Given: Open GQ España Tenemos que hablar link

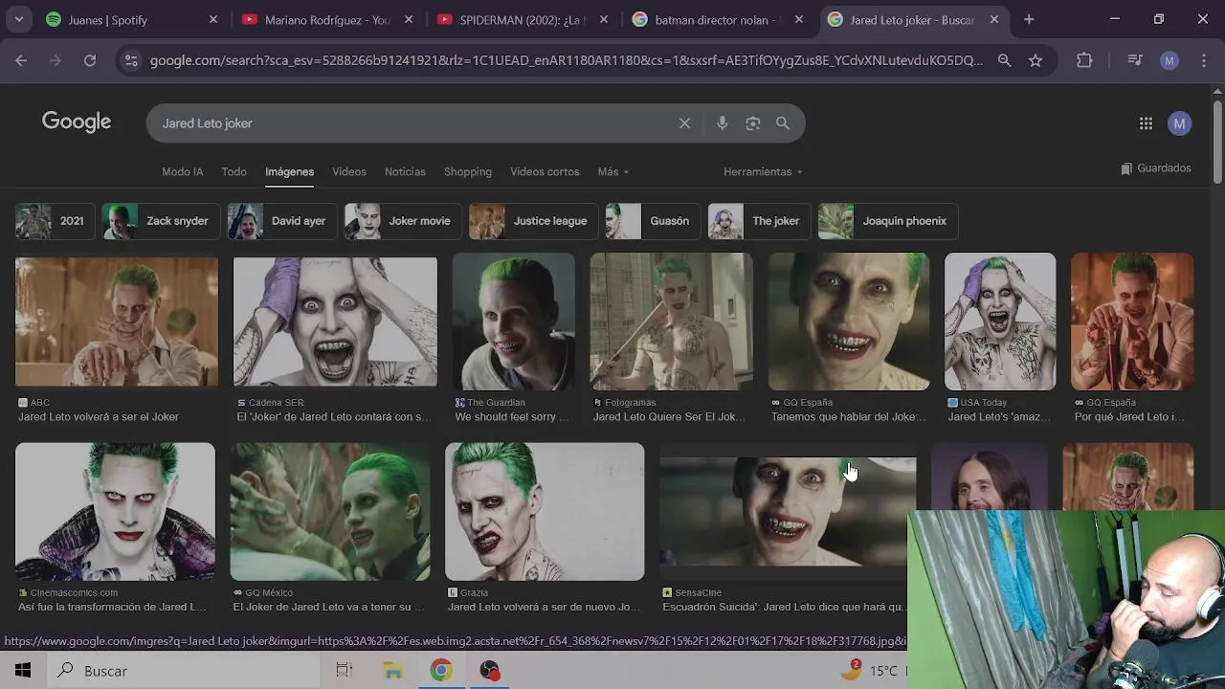Looking at the screenshot, I should (849, 417).
